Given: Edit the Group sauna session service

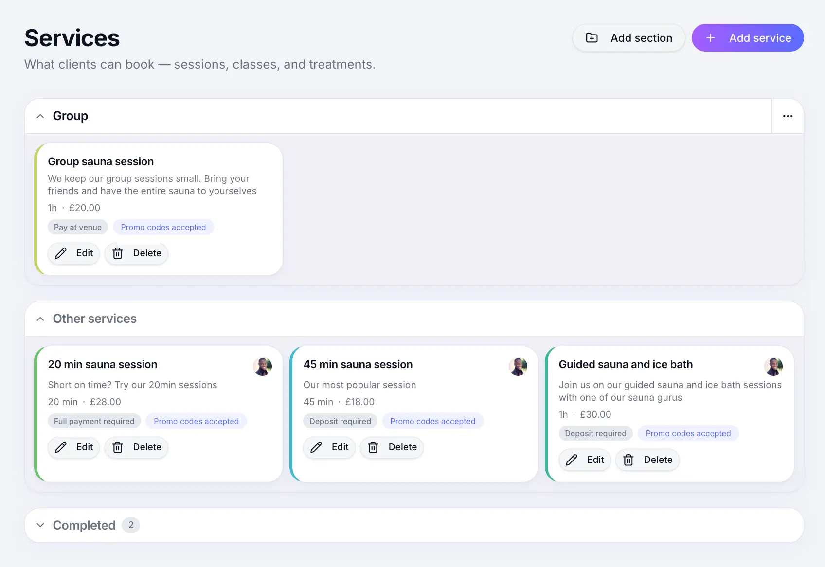Looking at the screenshot, I should (74, 253).
